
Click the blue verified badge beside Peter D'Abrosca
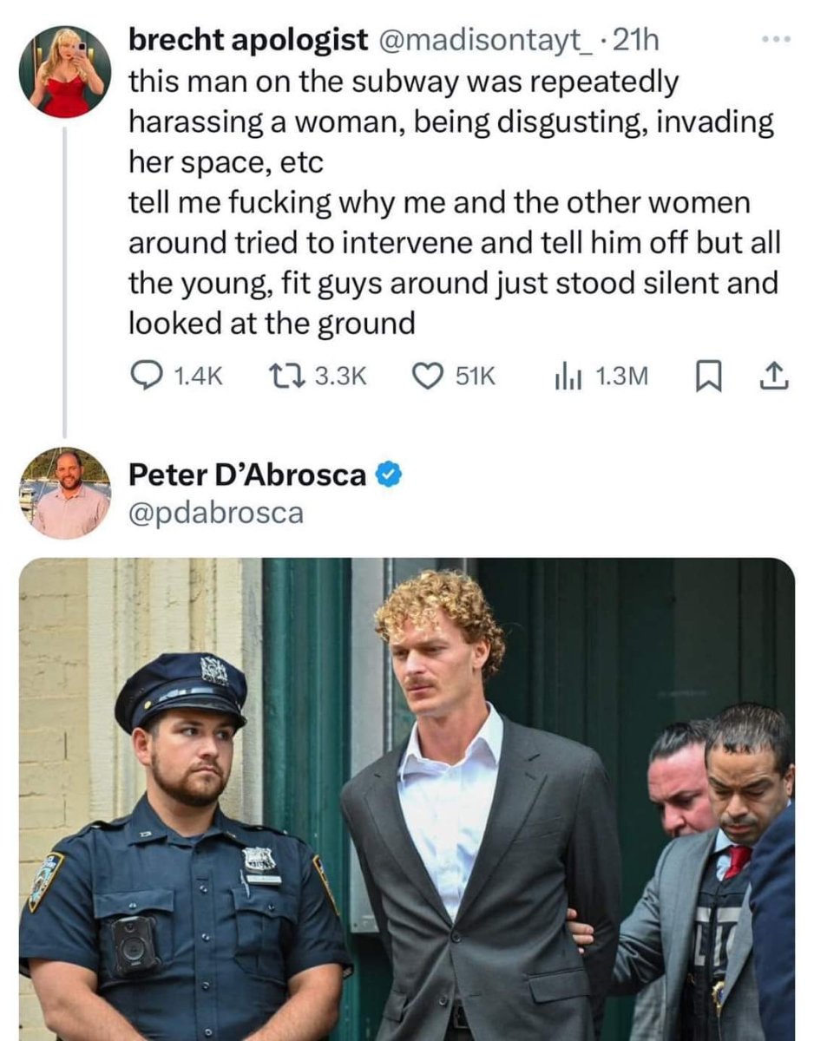pyautogui.click(x=388, y=475)
